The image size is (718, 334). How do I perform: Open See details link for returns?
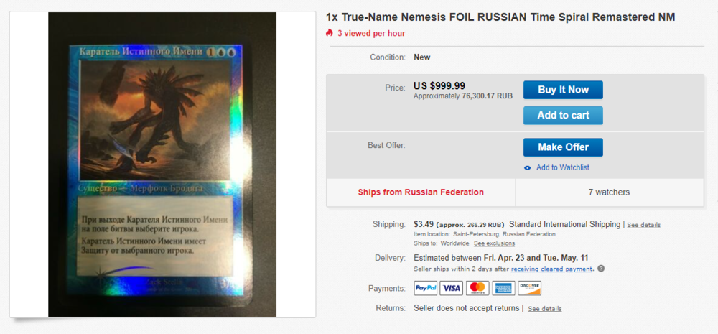(x=545, y=309)
